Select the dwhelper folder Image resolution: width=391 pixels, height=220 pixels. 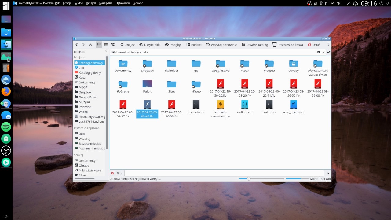[x=172, y=66]
